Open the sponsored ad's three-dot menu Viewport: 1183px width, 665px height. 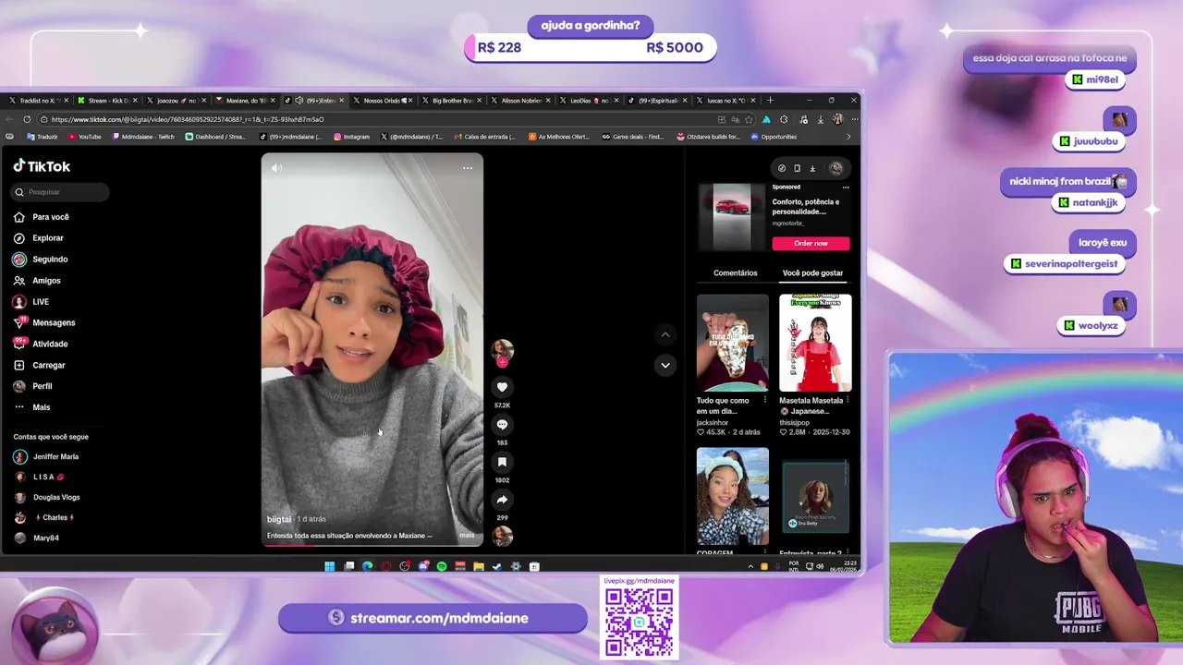[x=845, y=187]
